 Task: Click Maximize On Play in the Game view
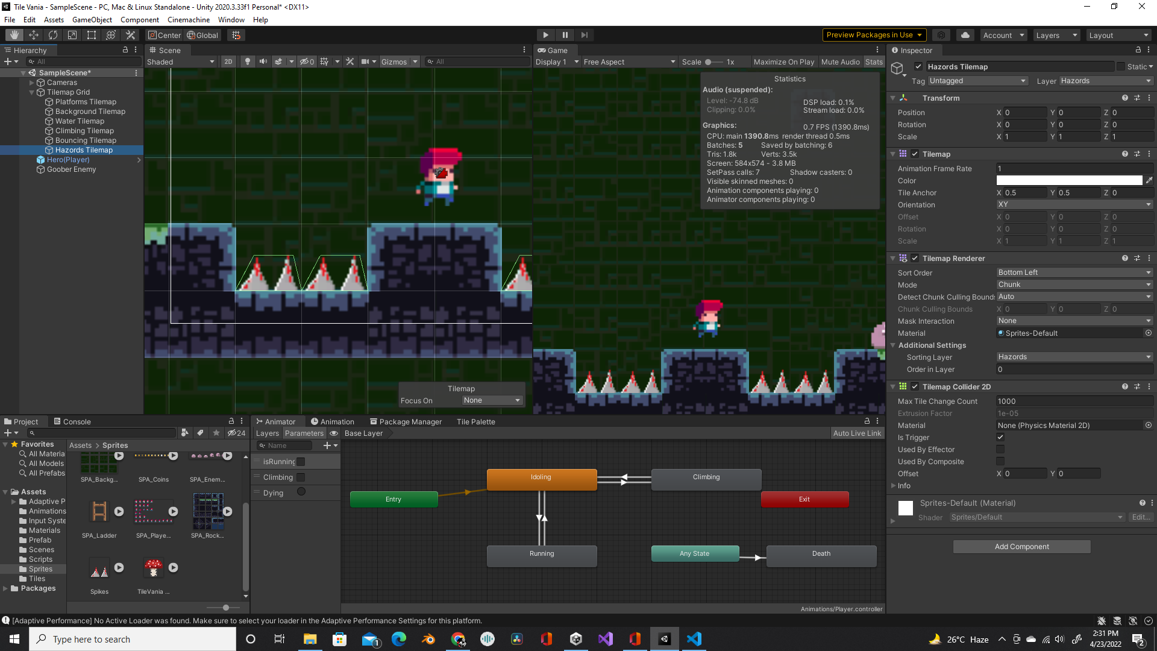point(783,61)
